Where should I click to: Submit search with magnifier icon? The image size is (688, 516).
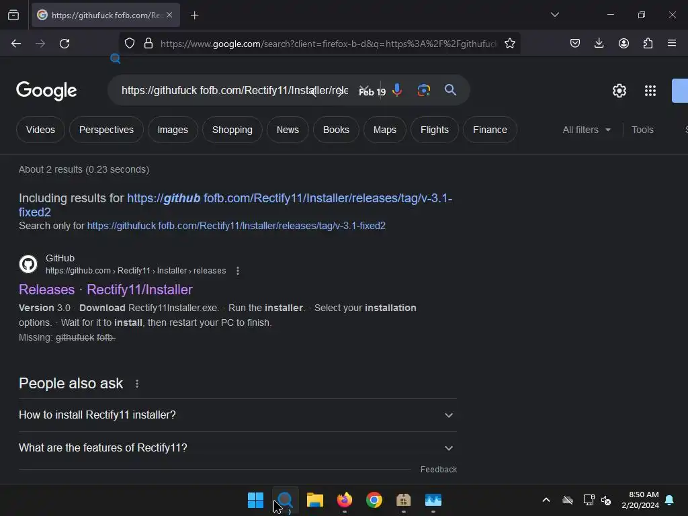450,90
